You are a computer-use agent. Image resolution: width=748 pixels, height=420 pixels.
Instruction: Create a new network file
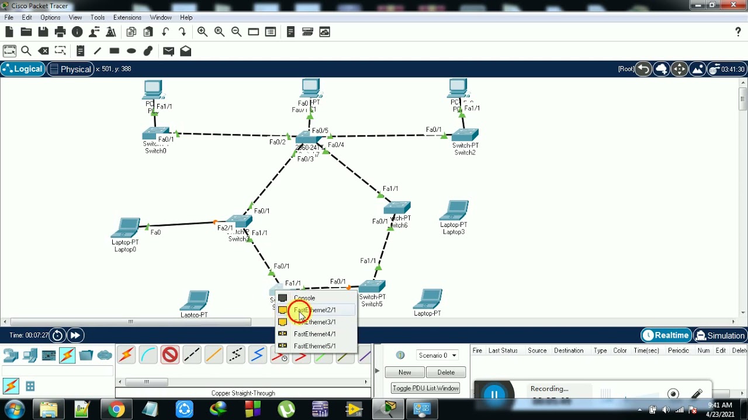[x=9, y=32]
